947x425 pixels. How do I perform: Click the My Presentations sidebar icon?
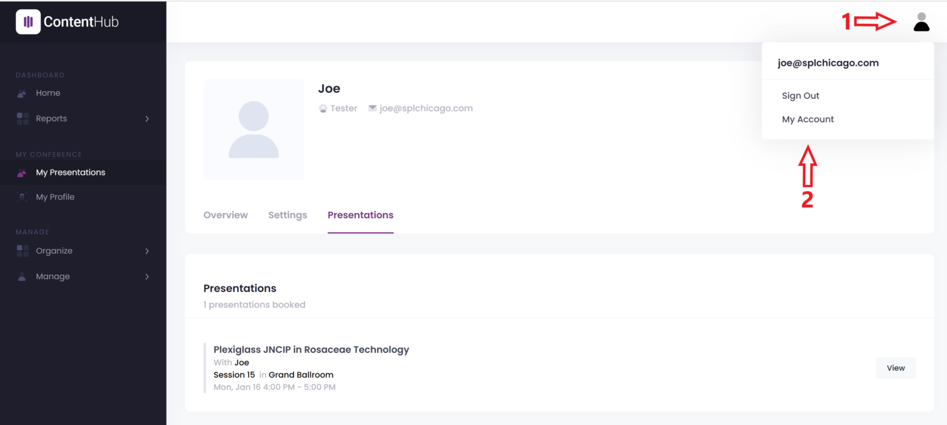click(x=22, y=173)
